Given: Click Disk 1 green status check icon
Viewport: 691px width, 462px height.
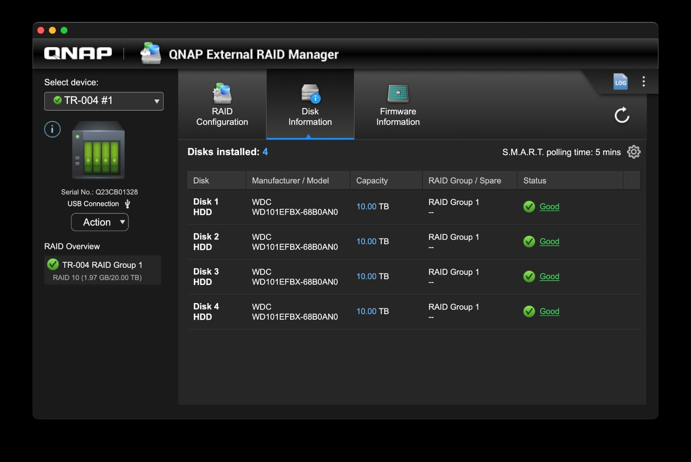Looking at the screenshot, I should [x=529, y=207].
